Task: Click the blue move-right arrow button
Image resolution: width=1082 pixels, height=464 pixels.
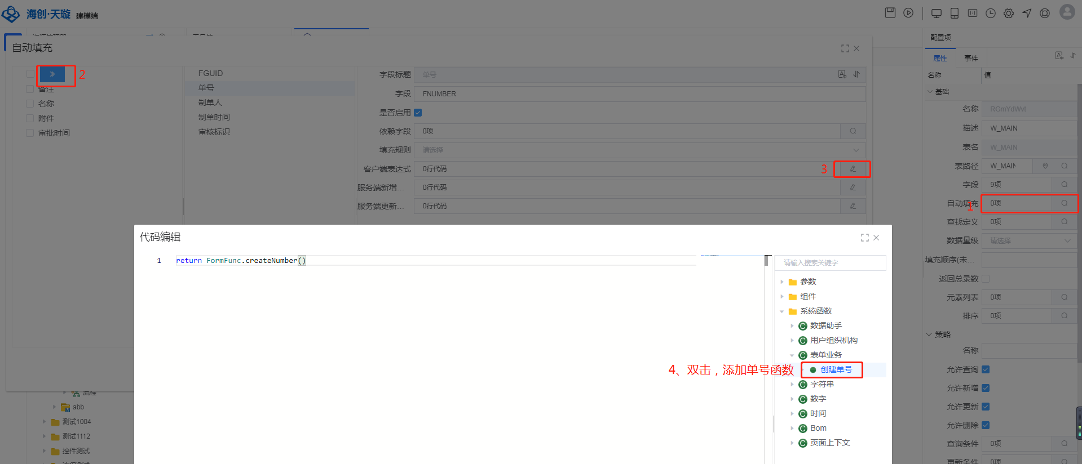Action: tap(52, 74)
